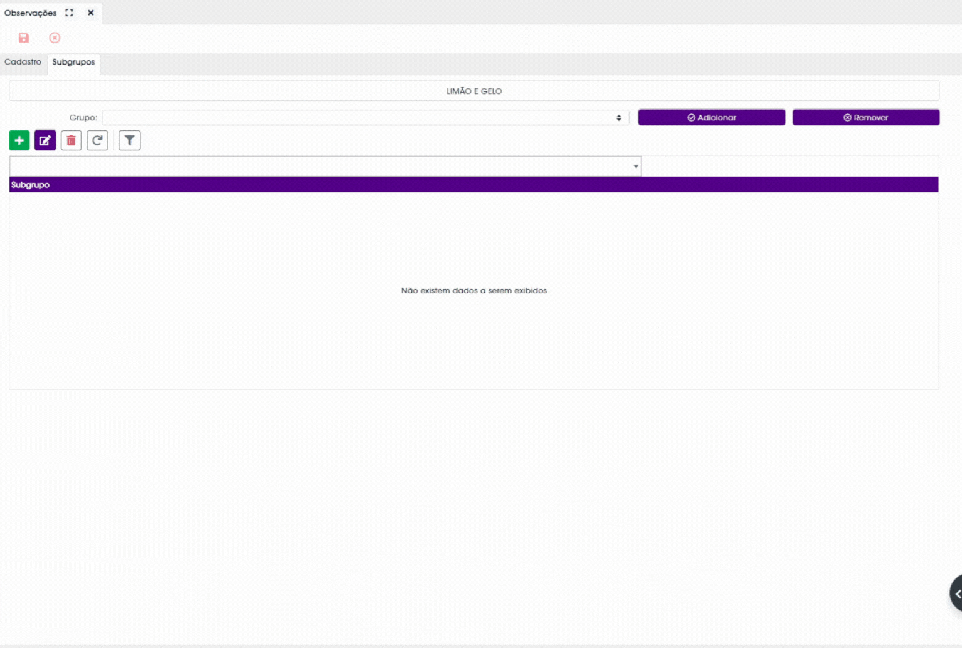Click the Remover button
The width and height of the screenshot is (962, 648).
[x=866, y=118]
